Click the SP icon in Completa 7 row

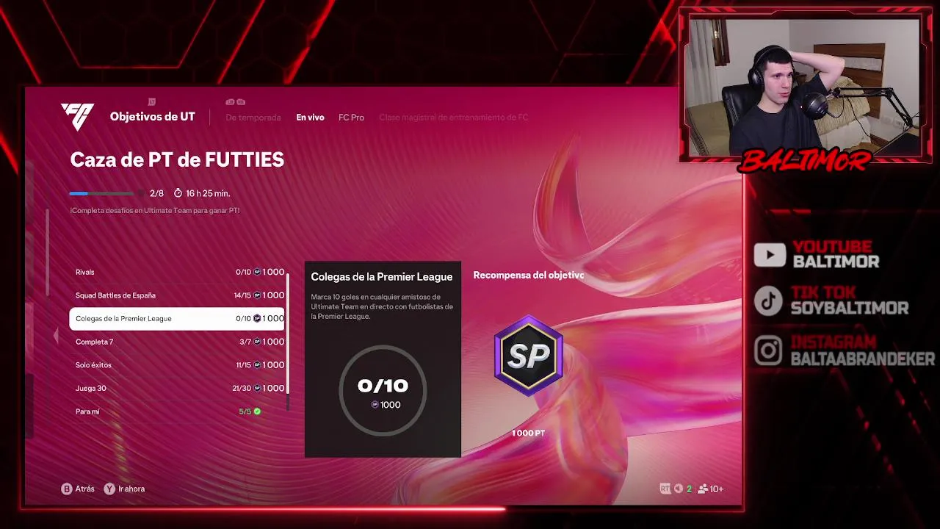point(257,342)
